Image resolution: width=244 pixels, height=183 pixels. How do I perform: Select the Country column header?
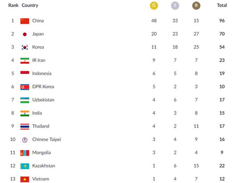coord(30,5)
